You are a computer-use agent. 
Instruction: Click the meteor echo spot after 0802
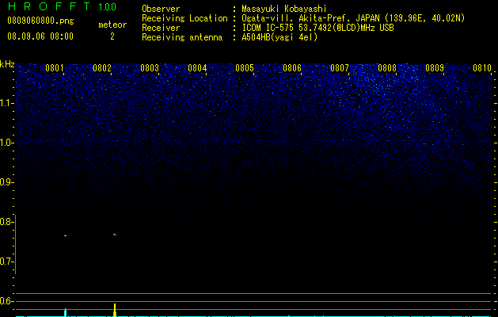point(115,235)
